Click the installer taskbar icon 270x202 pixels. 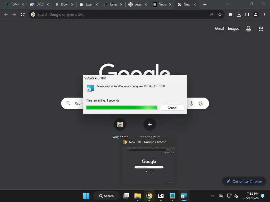click(184, 196)
